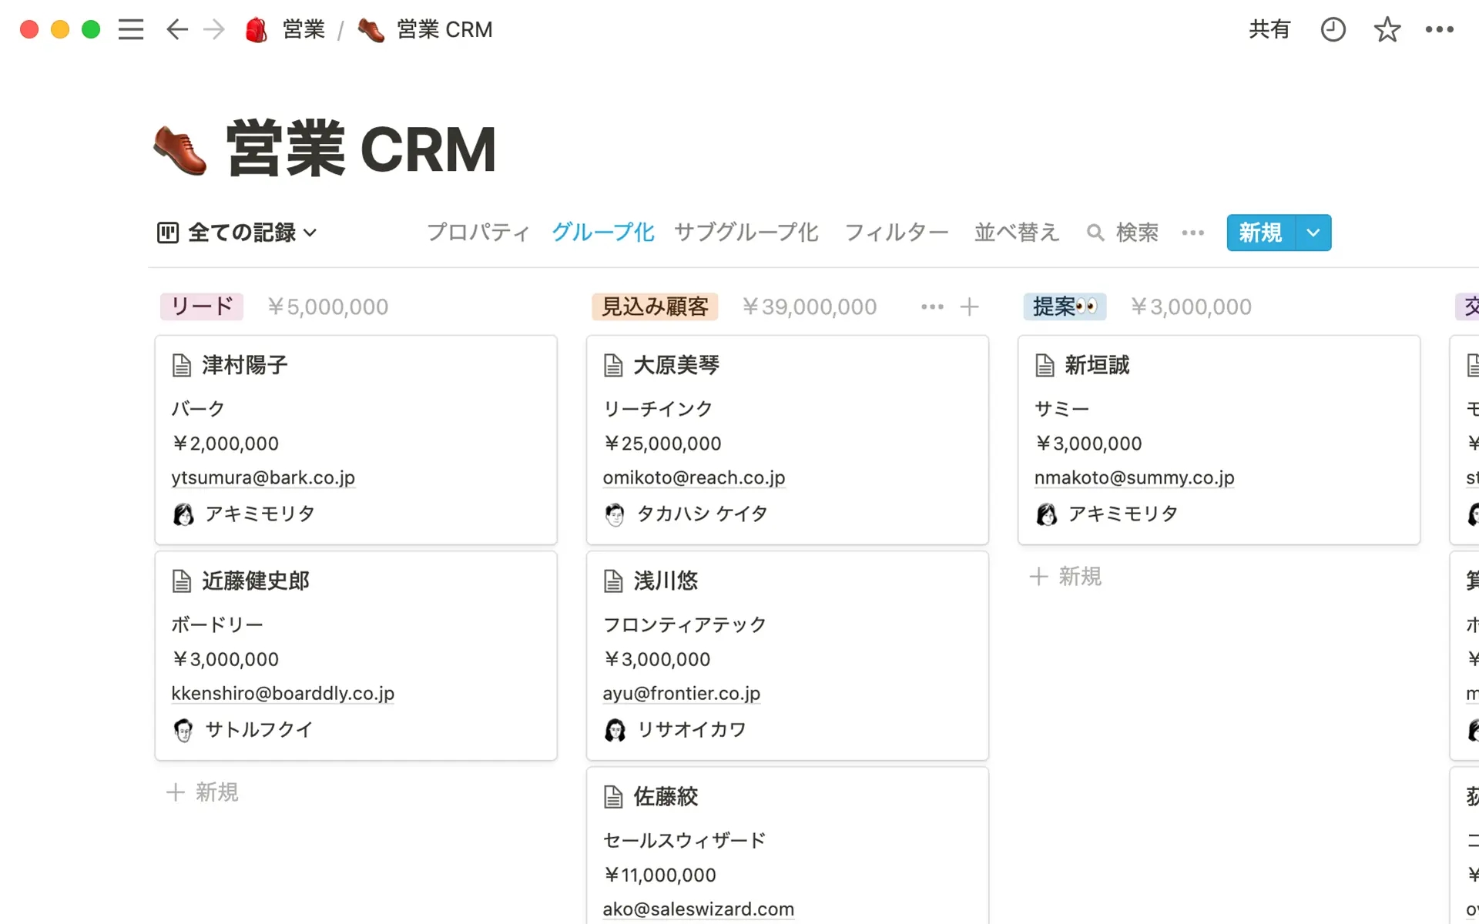1479x924 pixels.
Task: Star the 営業 CRM page as favorite
Action: coord(1387,29)
